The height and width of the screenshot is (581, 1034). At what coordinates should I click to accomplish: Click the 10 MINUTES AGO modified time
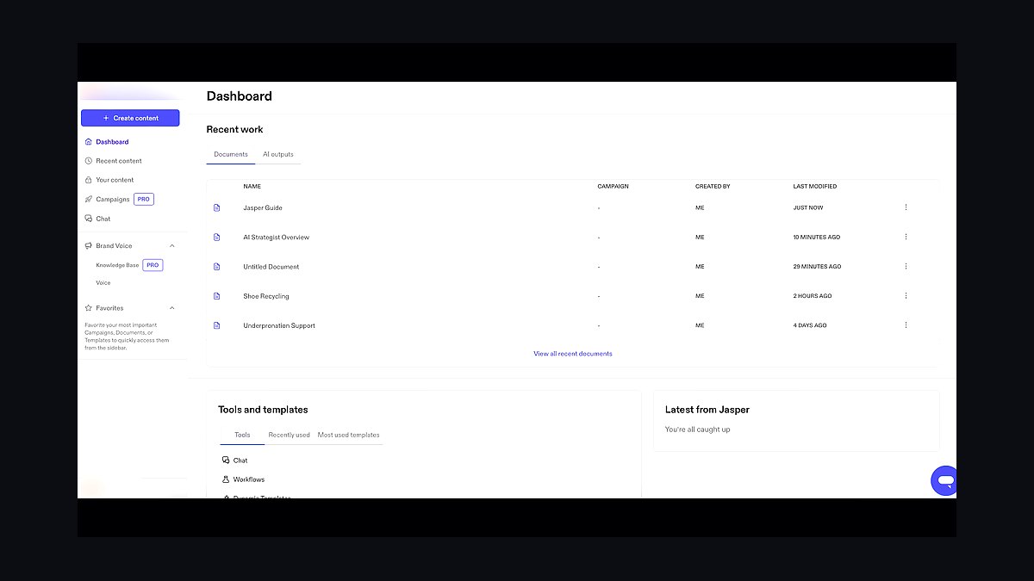(817, 237)
